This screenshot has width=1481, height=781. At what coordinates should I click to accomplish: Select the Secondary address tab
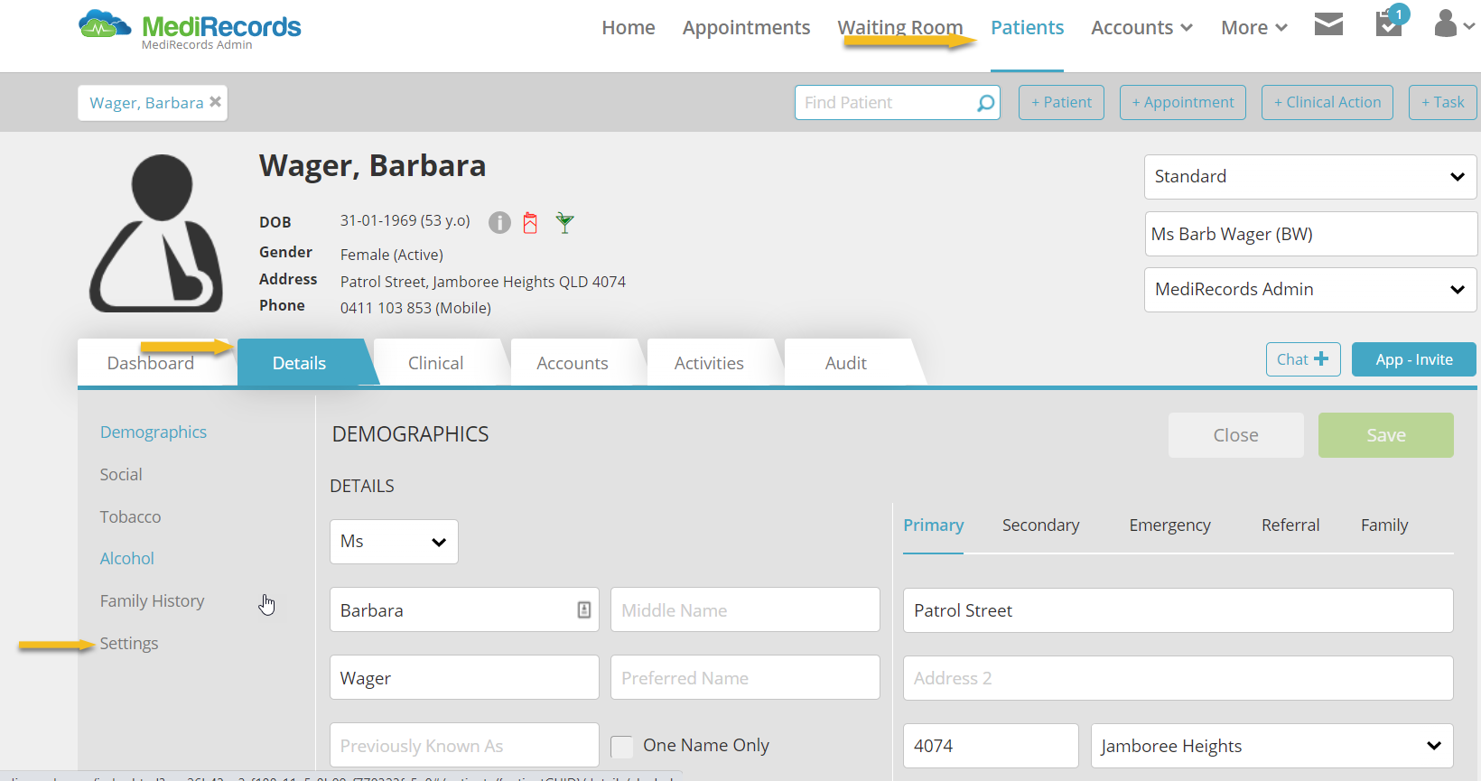pyautogui.click(x=1040, y=525)
